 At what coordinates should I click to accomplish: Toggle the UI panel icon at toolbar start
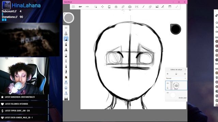click(73, 7)
